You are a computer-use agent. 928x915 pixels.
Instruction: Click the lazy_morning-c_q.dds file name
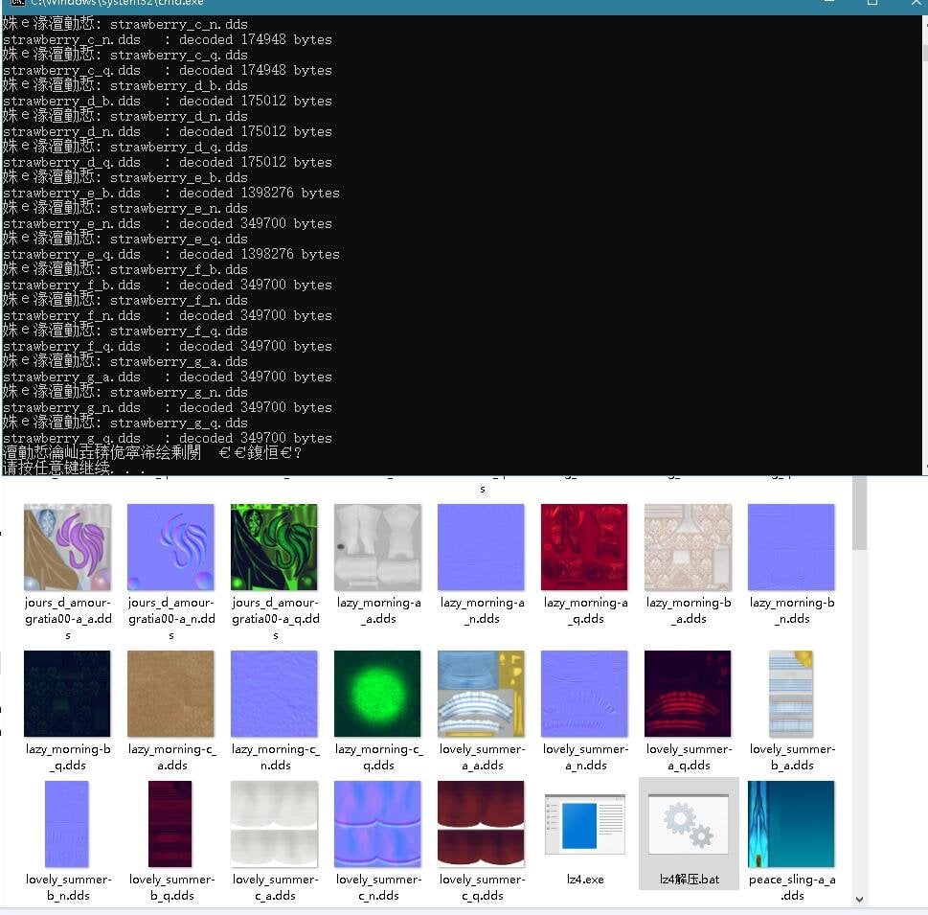pos(379,757)
